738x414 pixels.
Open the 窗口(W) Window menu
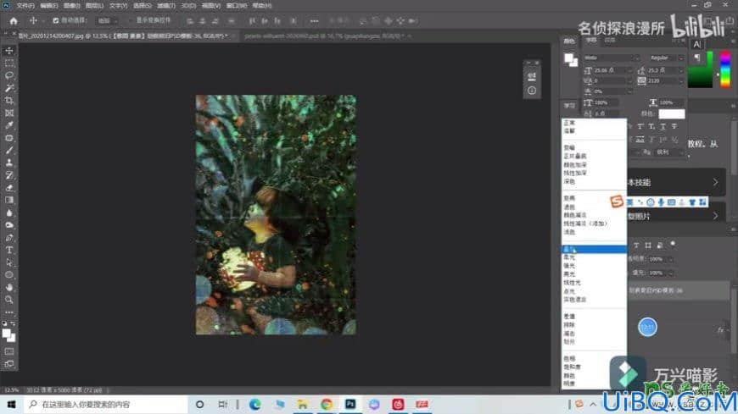237,6
